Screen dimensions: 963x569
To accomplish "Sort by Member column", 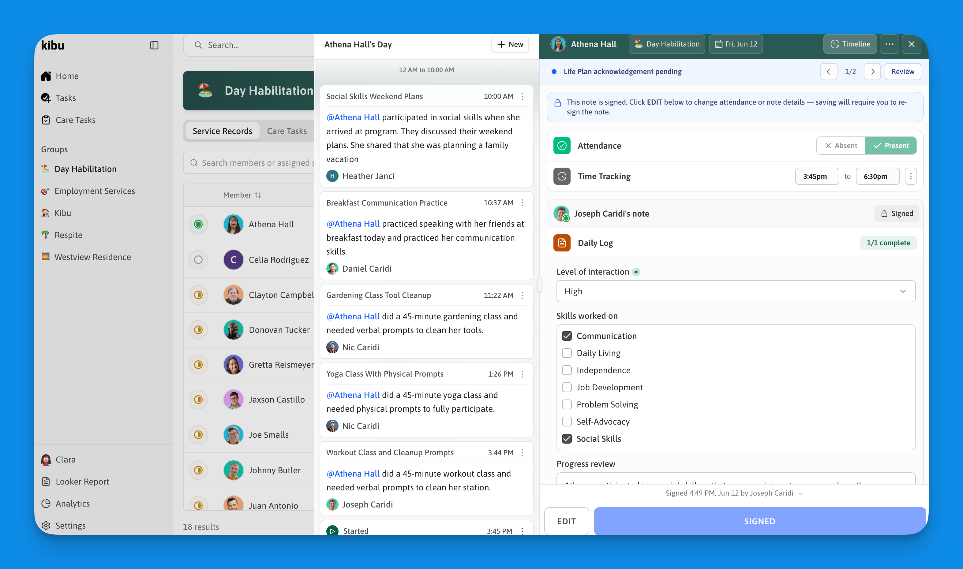I will coord(242,195).
